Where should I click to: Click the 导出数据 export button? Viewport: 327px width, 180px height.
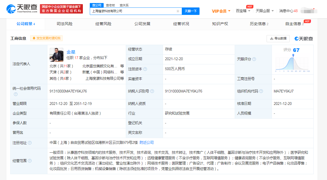[278, 39]
